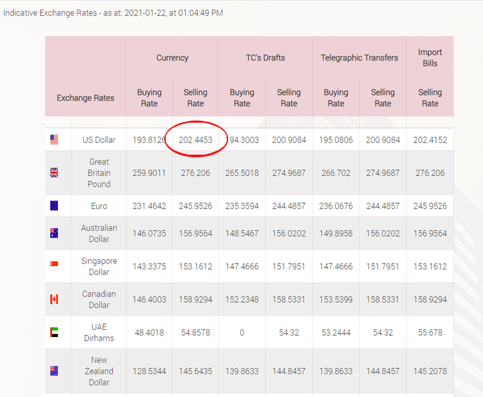The image size is (483, 397).
Task: Click the 'Telegraphic Transfers' group header
Action: [359, 57]
